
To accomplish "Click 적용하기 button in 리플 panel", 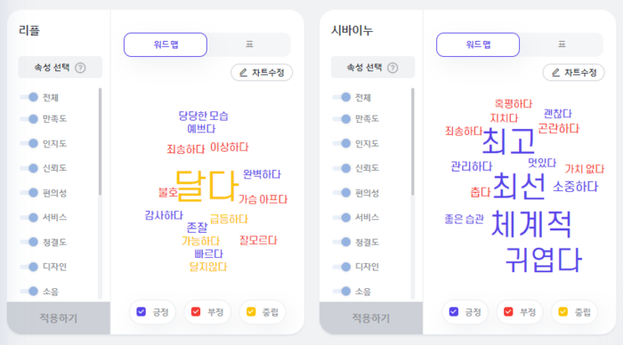I will [59, 318].
